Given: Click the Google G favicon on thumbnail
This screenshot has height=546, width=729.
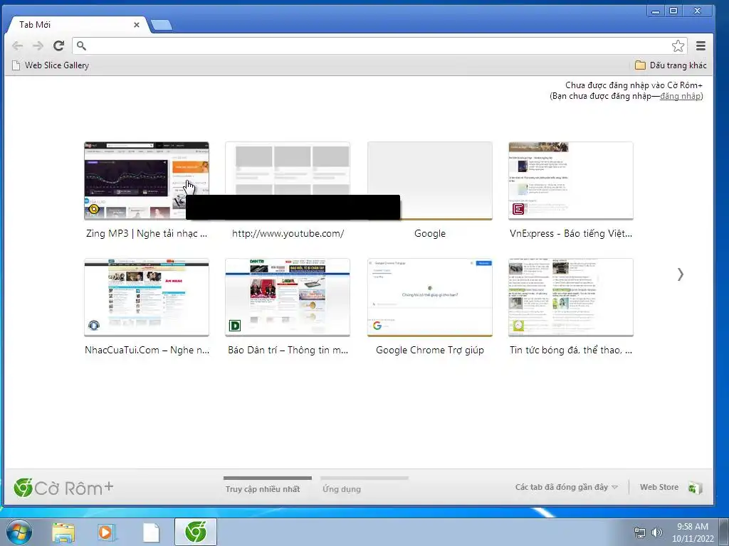Looking at the screenshot, I should pos(377,326).
